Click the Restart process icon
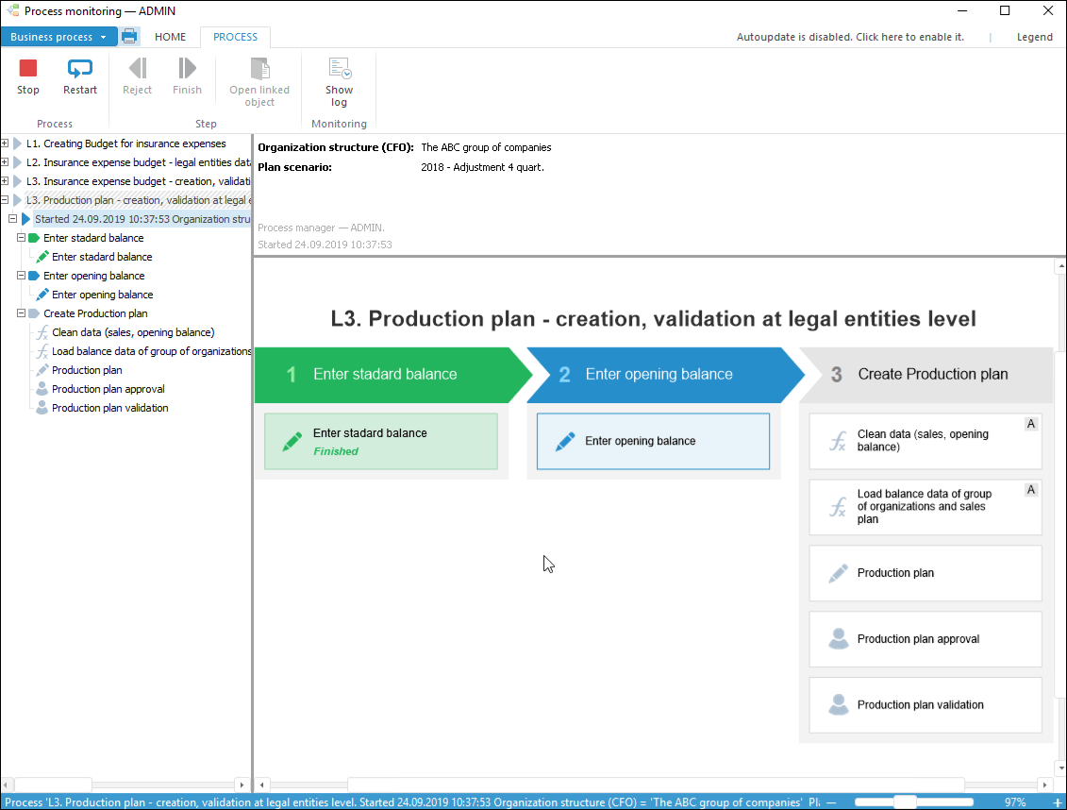Viewport: 1067px width, 810px height. point(80,69)
